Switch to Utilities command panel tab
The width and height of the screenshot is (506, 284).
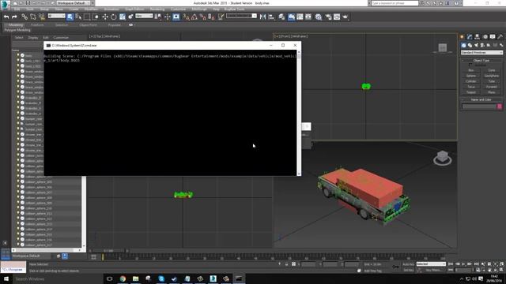coord(500,37)
